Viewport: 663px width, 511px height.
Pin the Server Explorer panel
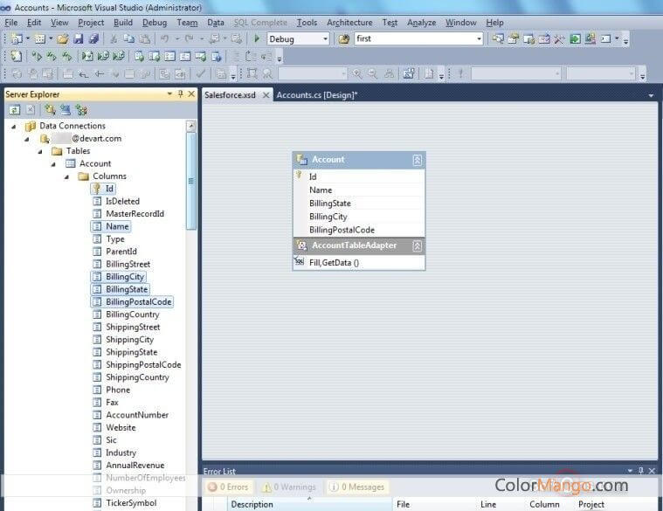181,93
